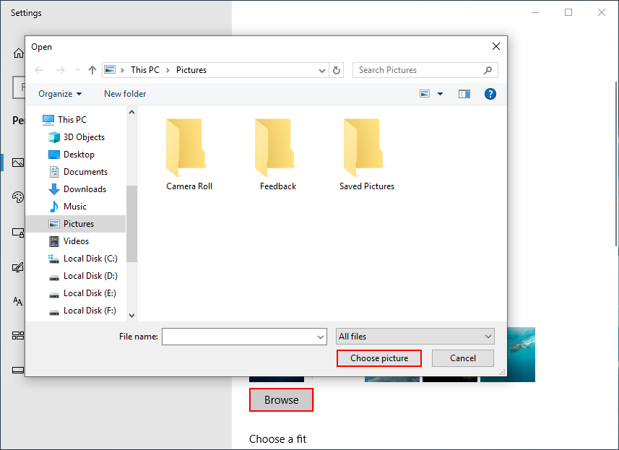Screen dimensions: 619x450
Task: Select Pictures in the sidebar
Action: pos(76,224)
